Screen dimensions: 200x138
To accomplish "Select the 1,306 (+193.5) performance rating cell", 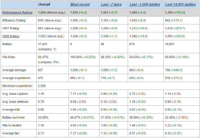I will tap(175, 12).
